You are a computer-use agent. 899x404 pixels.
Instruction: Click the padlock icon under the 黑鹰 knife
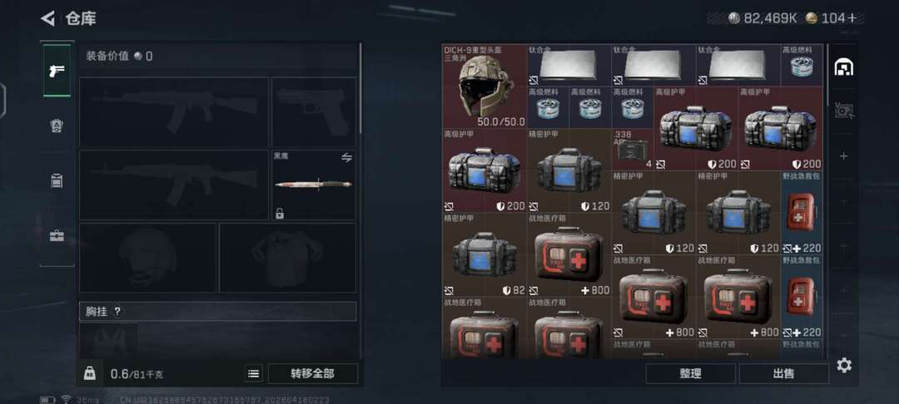pyautogui.click(x=279, y=214)
